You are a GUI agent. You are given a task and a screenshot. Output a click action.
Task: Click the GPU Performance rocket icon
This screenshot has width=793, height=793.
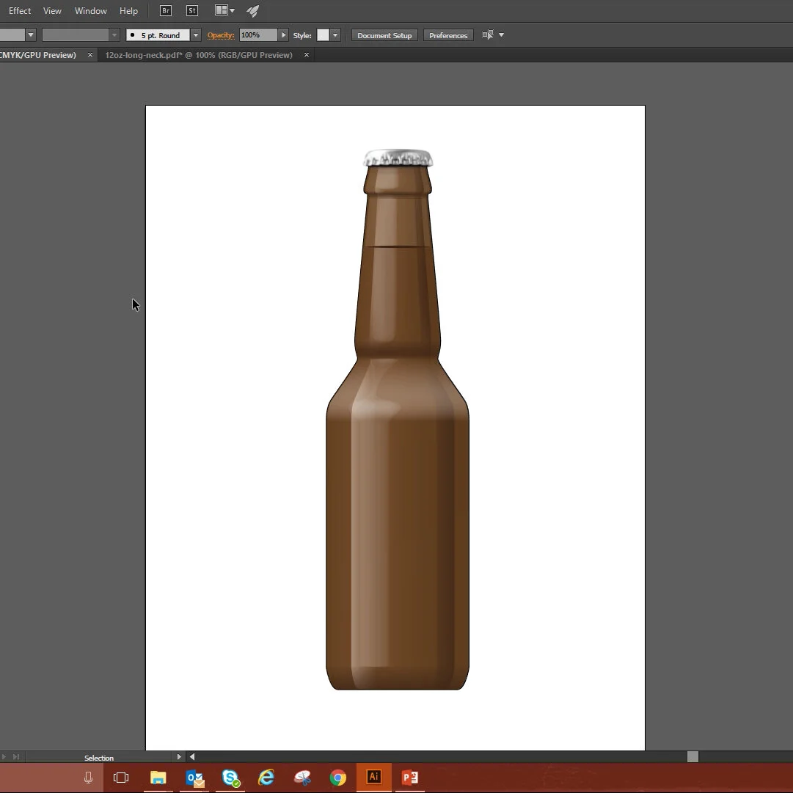253,10
